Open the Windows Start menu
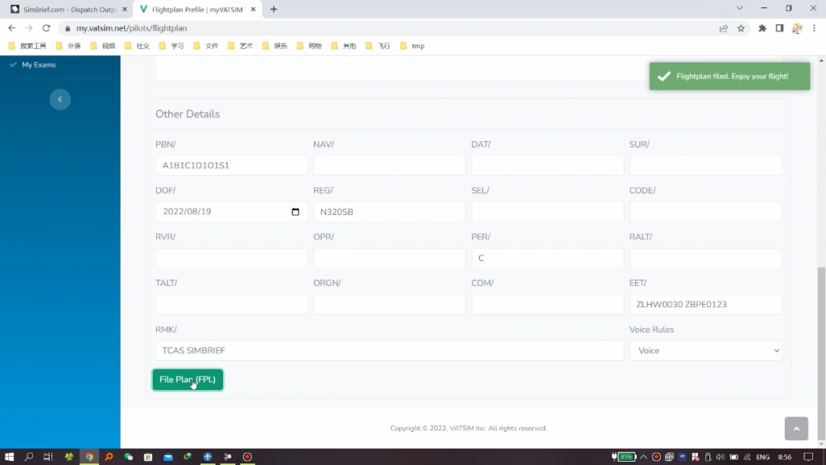 tap(11, 457)
